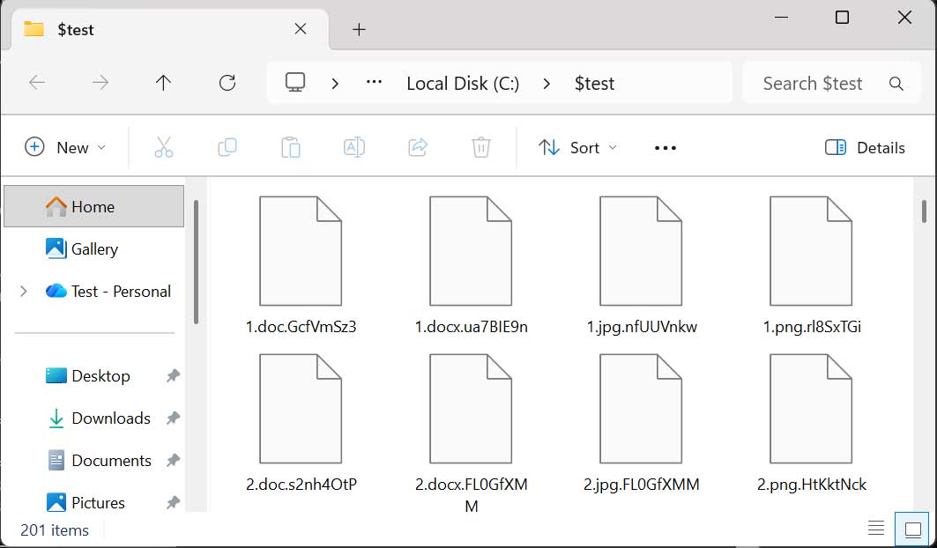937x548 pixels.
Task: Select the file 1.jpg.nfUUVnkw
Action: pos(641,250)
